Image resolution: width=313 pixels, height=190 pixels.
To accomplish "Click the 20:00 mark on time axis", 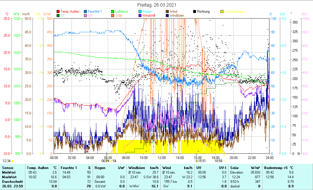I will tap(233, 158).
